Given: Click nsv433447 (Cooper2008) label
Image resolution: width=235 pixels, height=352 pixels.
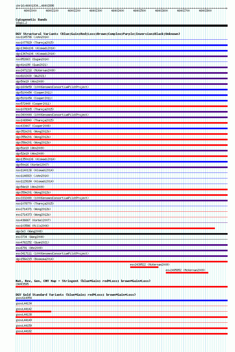Looking at the screenshot, I should pyautogui.click(x=33, y=126).
